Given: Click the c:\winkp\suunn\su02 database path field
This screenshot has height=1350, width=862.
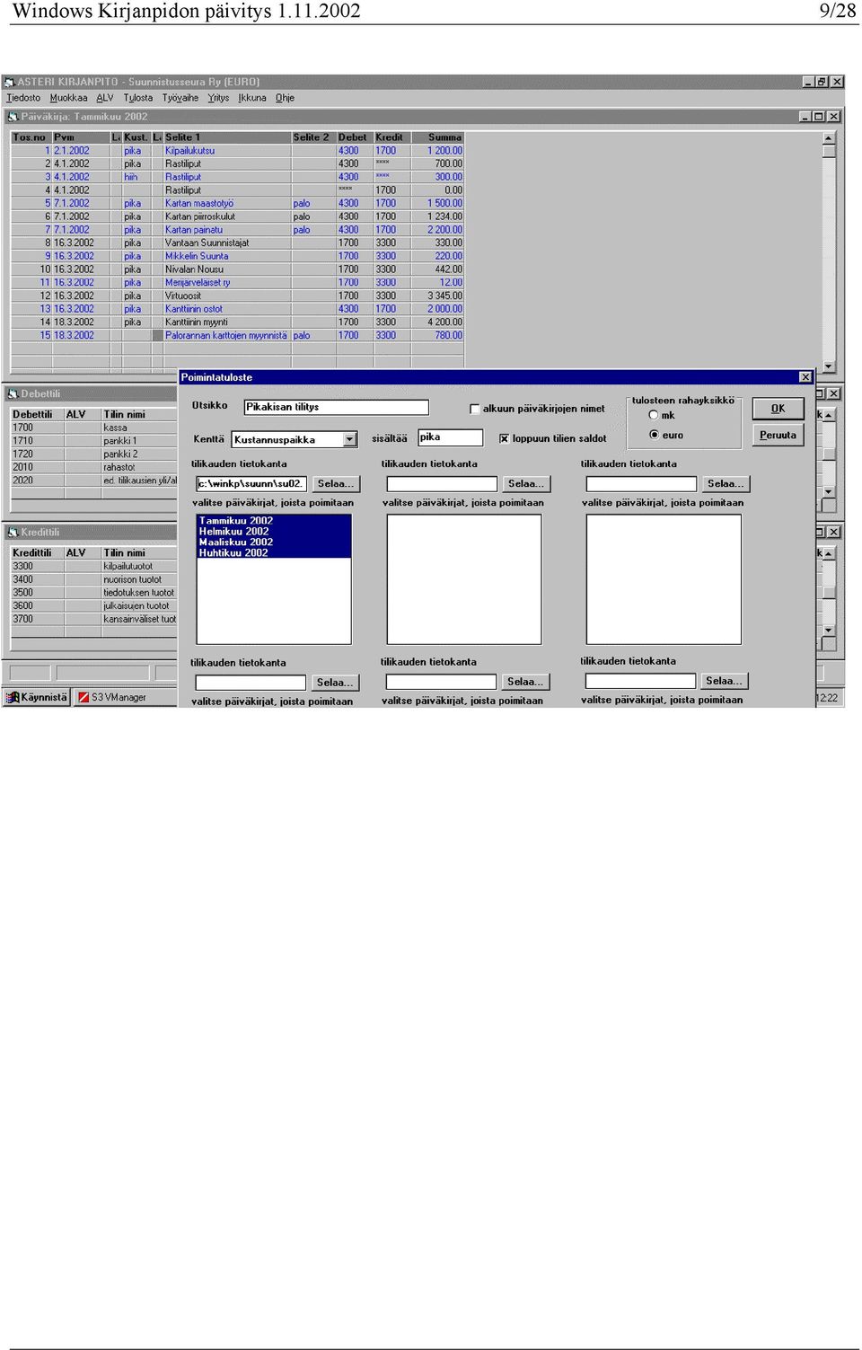Looking at the screenshot, I should [x=251, y=483].
